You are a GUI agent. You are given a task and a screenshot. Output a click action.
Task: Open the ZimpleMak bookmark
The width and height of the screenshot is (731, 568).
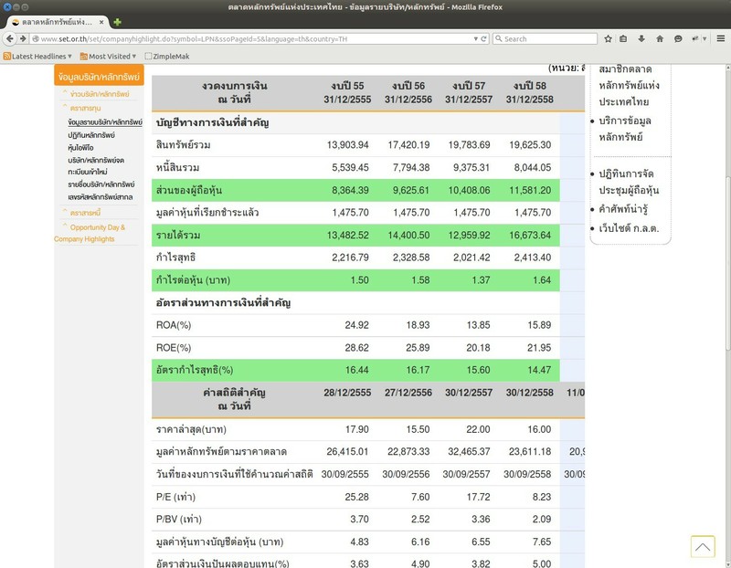click(167, 57)
